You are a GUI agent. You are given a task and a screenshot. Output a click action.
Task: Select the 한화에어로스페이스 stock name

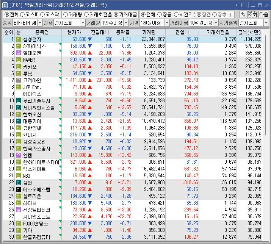(41, 162)
